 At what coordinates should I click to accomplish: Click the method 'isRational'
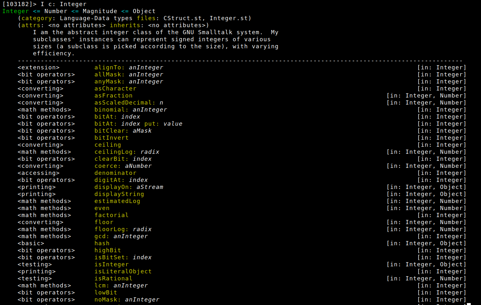point(113,278)
